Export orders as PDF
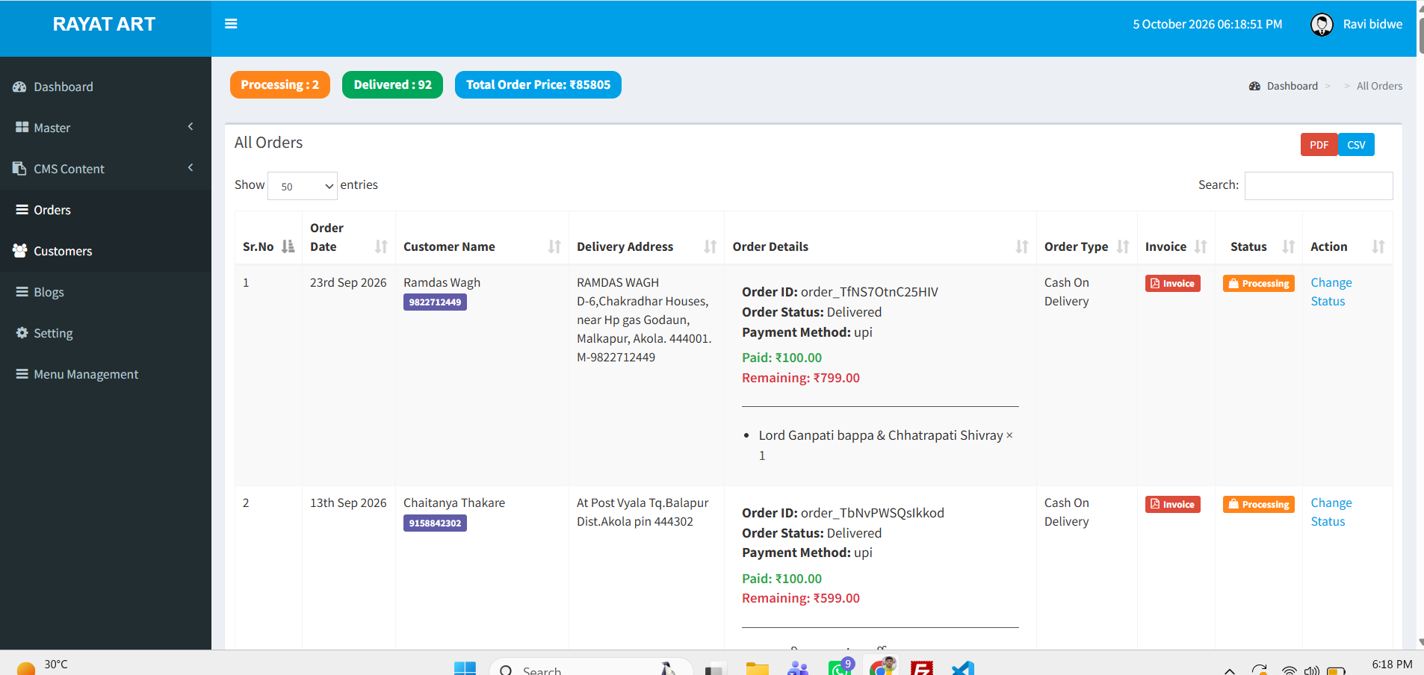1424x675 pixels. 1319,145
